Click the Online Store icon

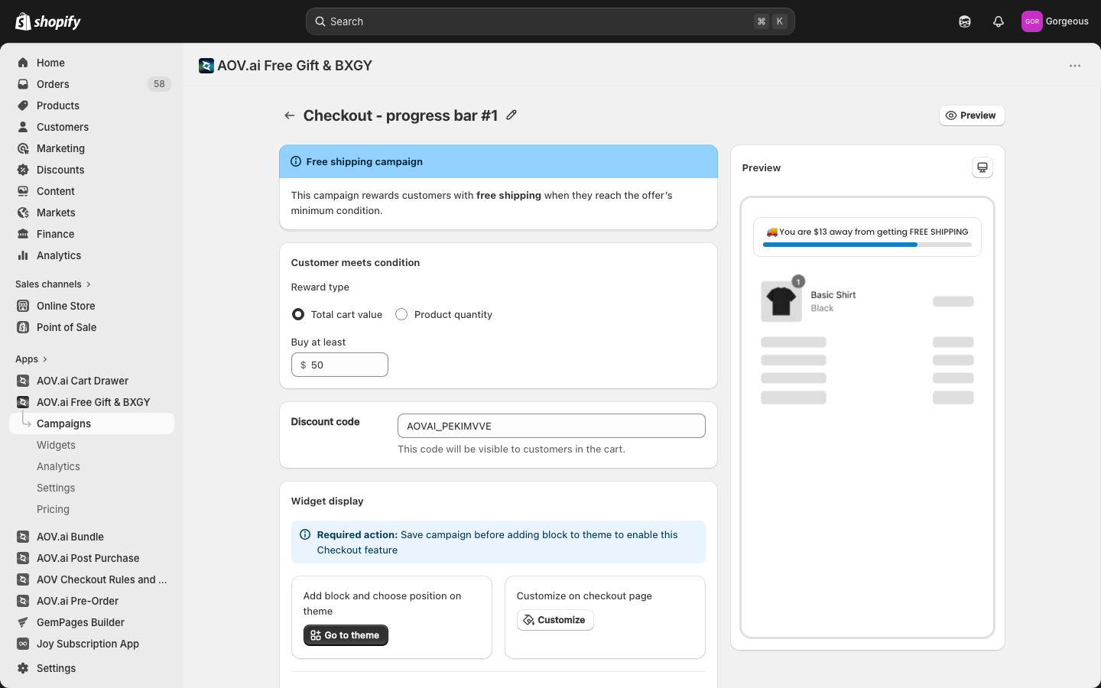[x=23, y=306]
